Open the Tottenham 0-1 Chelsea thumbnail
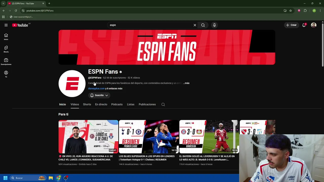324x182 pixels. pos(149,136)
